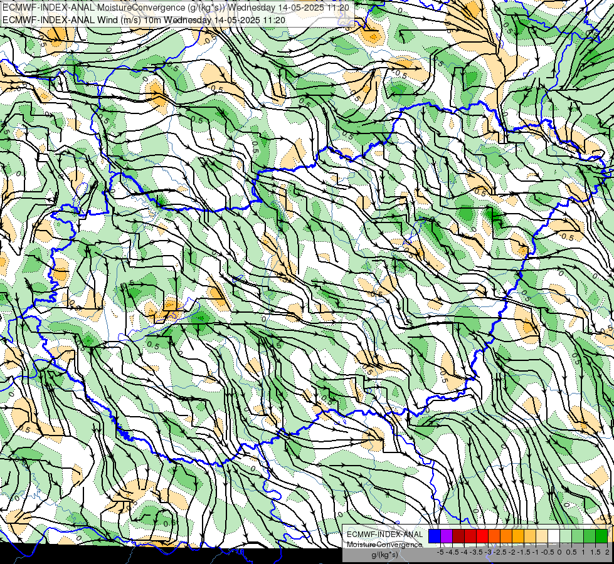Click the palest green swatch between 0 and 0.5
The width and height of the screenshot is (614, 564).
pos(566,536)
